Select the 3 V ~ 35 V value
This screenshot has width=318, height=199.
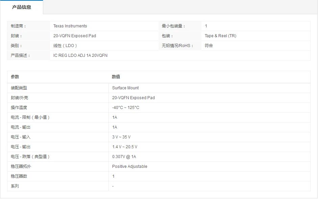click(121, 137)
